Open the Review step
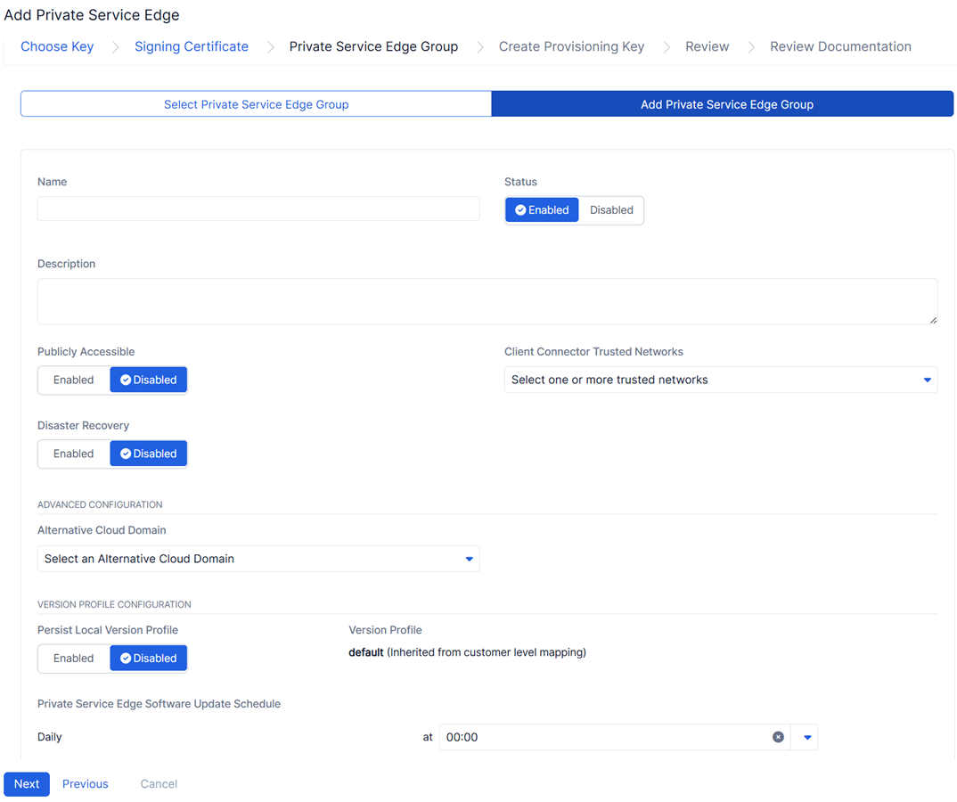Viewport: 957px width, 802px height. (x=707, y=46)
